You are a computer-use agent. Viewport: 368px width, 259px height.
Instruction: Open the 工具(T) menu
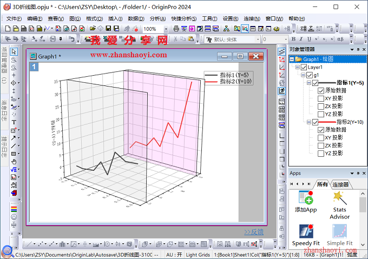[209, 19]
